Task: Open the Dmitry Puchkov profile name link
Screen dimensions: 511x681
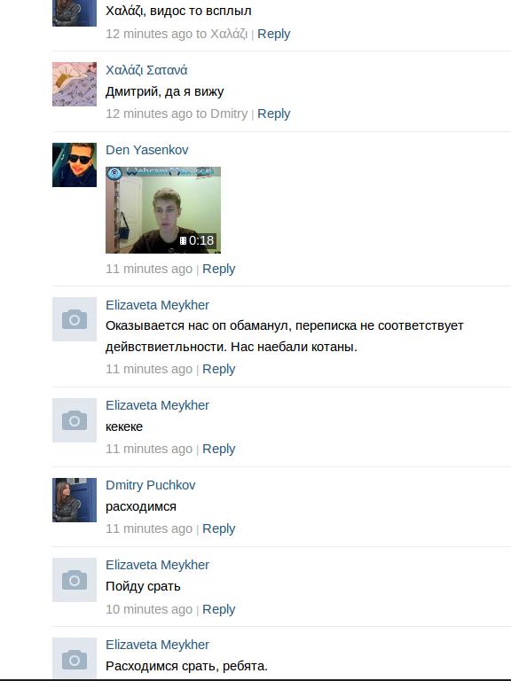Action: pos(150,485)
